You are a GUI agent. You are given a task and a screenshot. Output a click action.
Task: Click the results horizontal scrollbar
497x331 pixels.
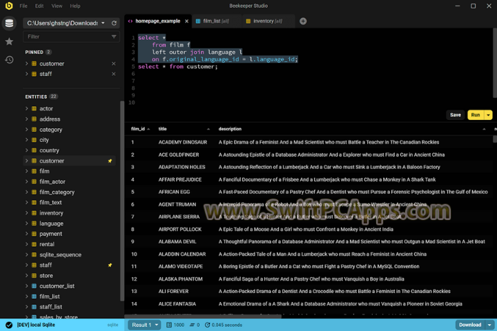pos(203,317)
